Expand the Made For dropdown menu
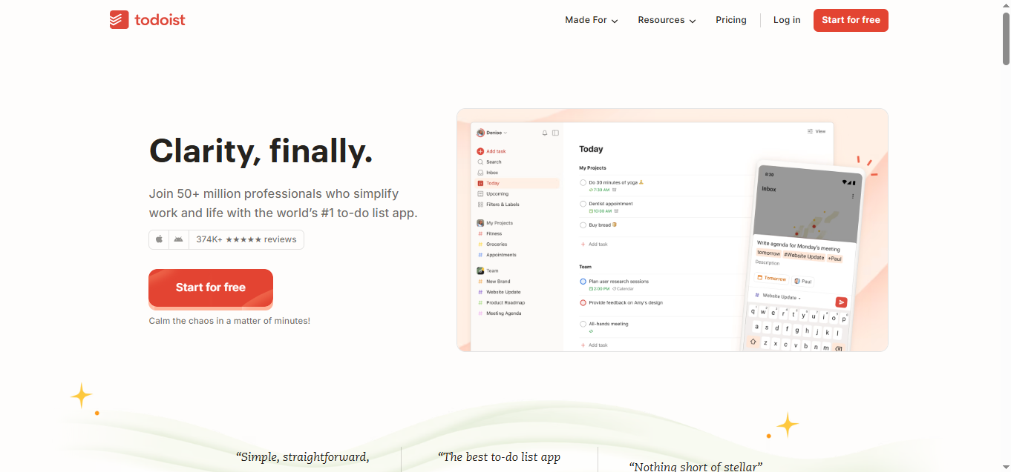 pyautogui.click(x=592, y=20)
